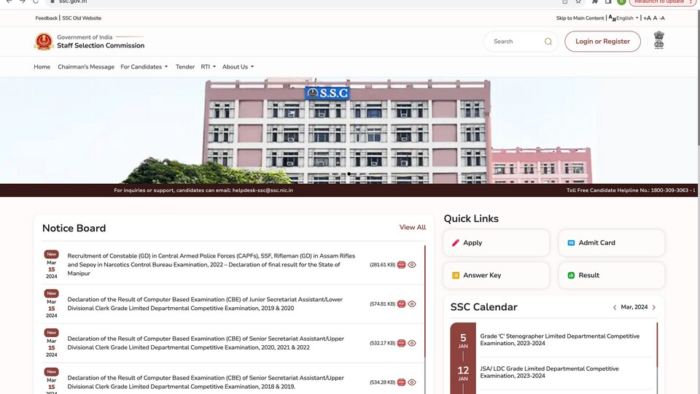Preview SSA/UDC 2018 & 2019 notice eye icon

[x=412, y=382]
